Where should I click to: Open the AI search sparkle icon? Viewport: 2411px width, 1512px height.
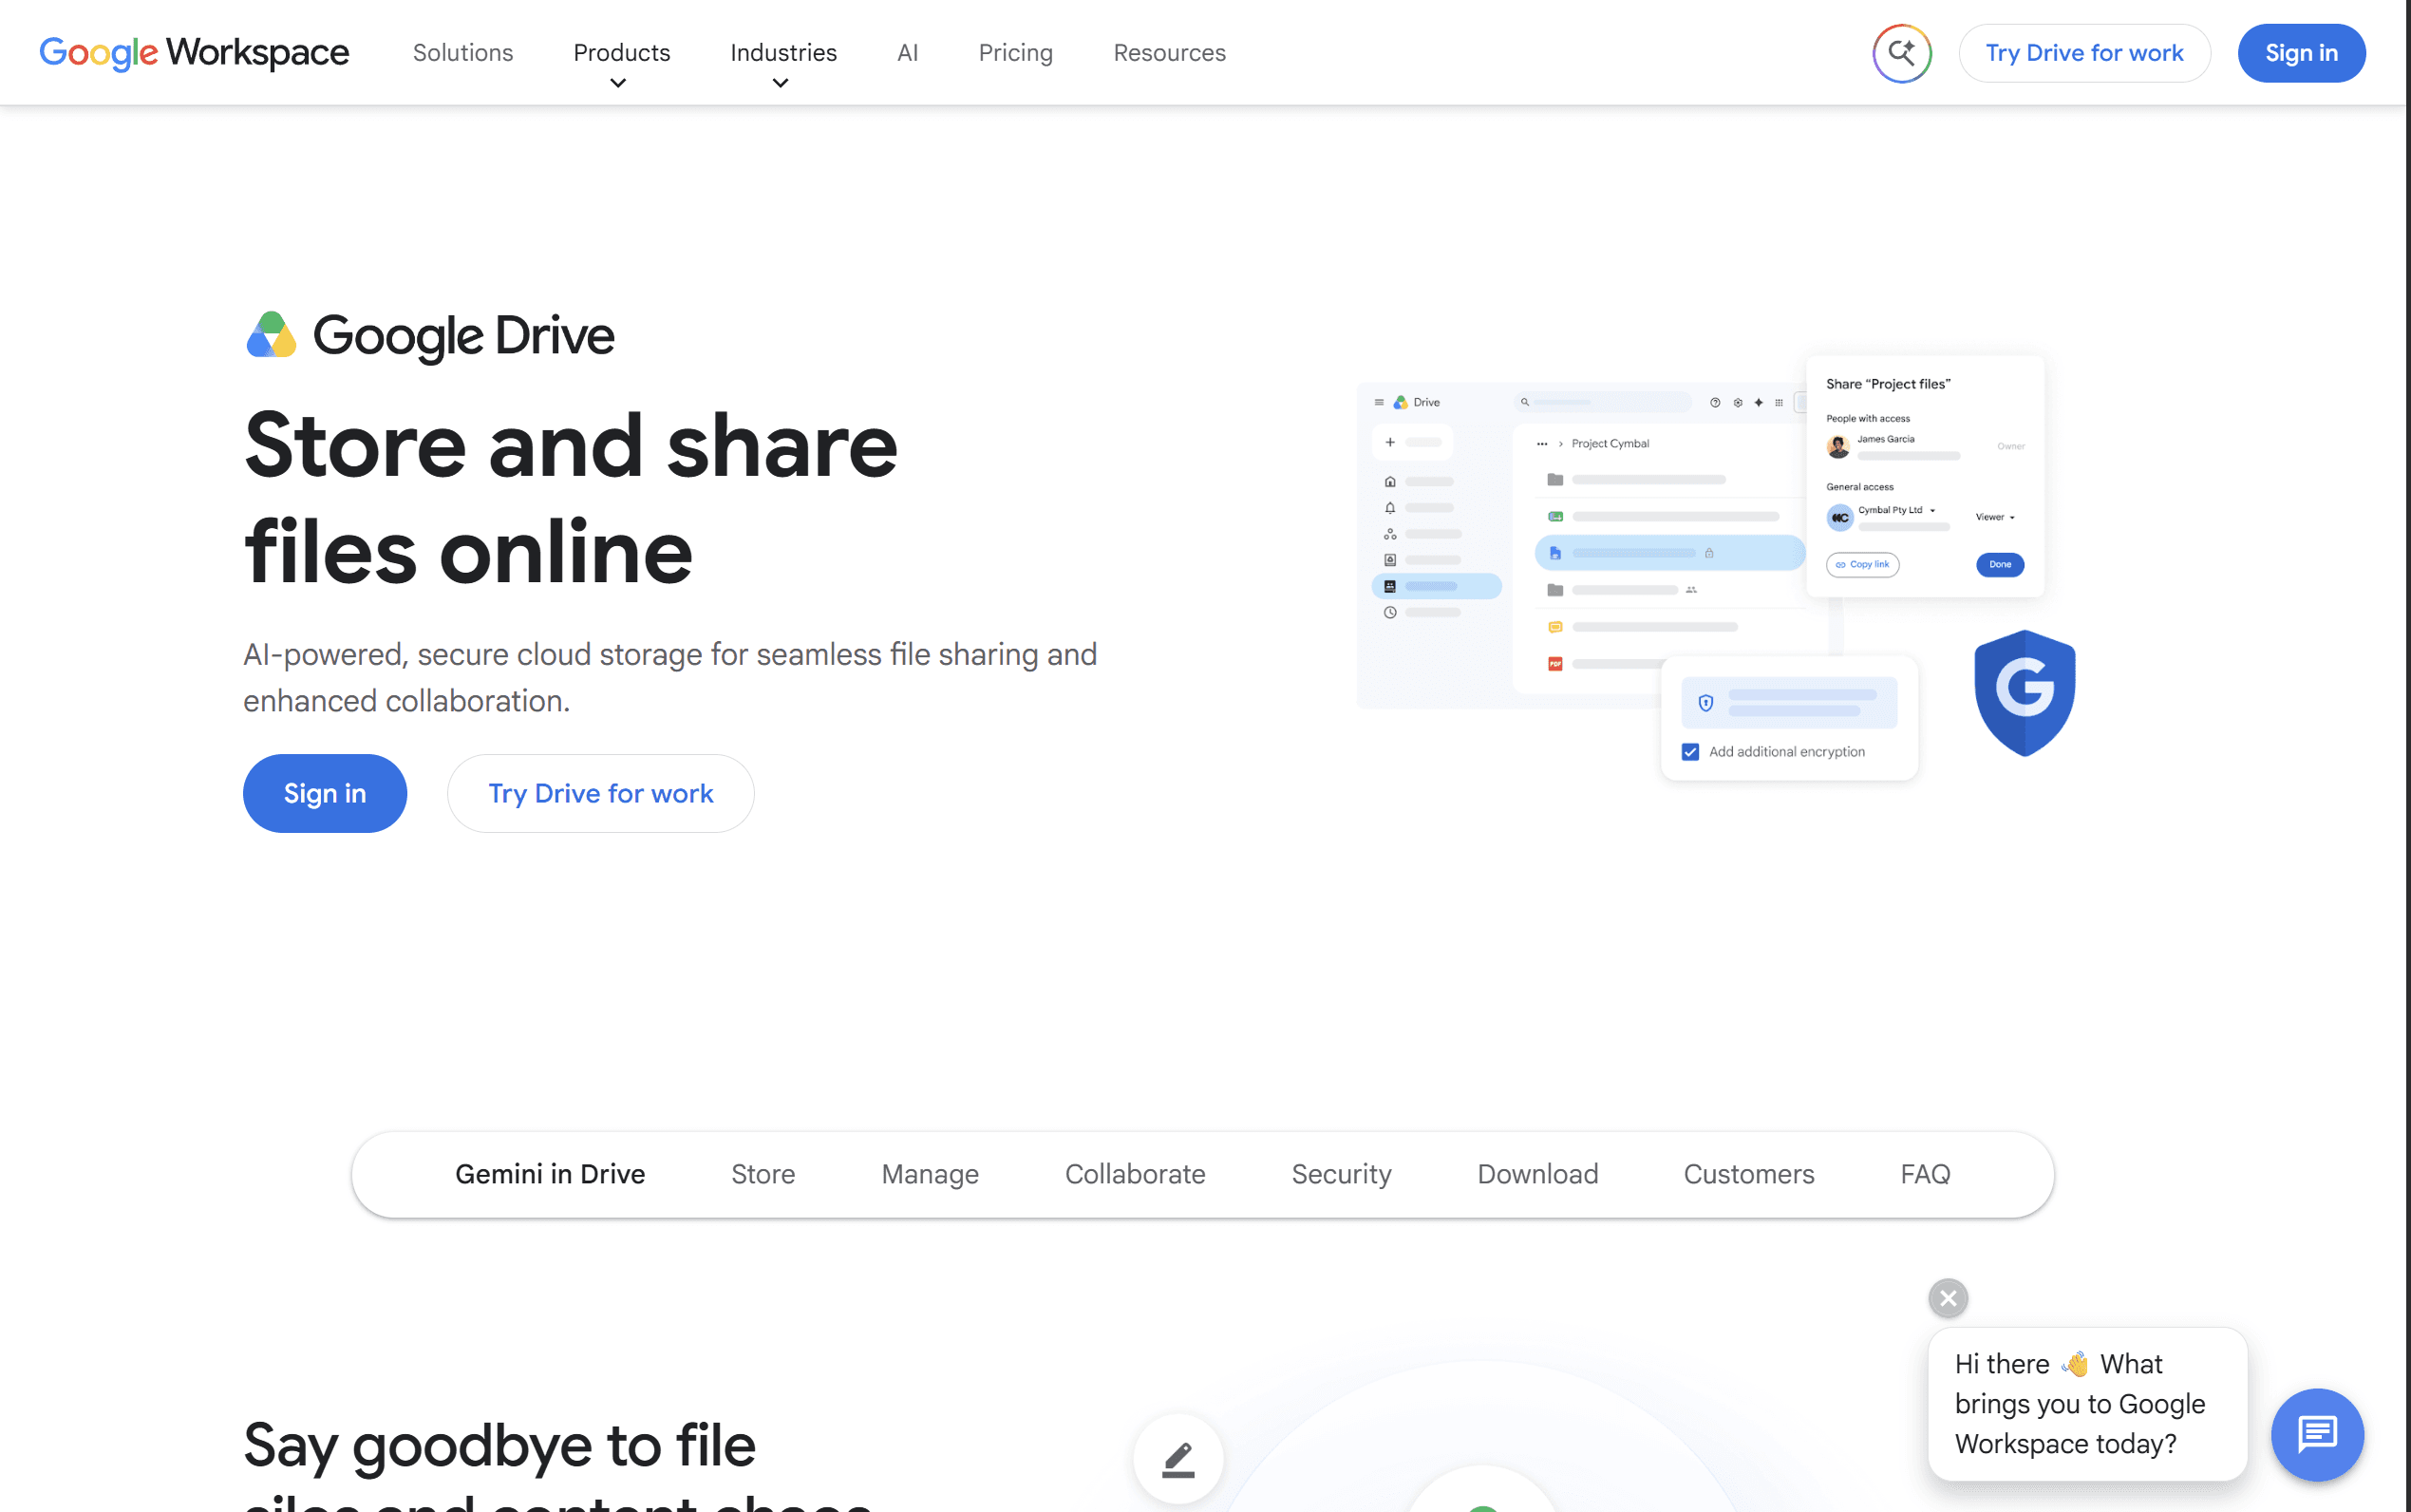pyautogui.click(x=1901, y=53)
